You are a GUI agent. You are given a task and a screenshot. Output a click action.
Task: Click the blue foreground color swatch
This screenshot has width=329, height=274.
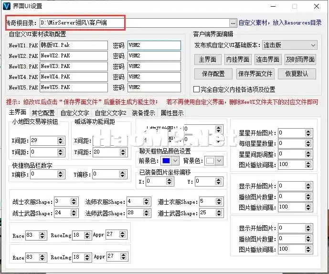(166, 161)
